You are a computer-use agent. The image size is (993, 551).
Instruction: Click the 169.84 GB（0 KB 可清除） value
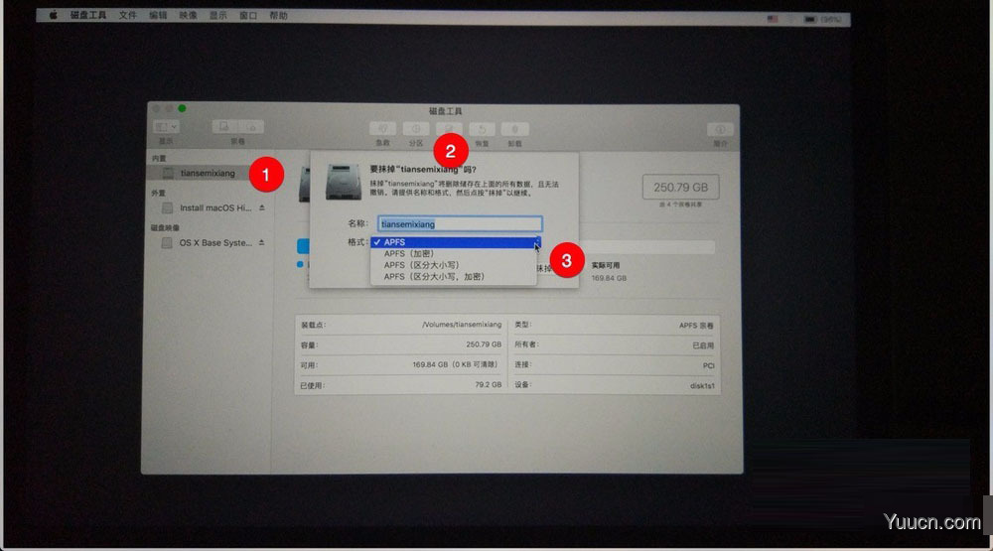455,364
